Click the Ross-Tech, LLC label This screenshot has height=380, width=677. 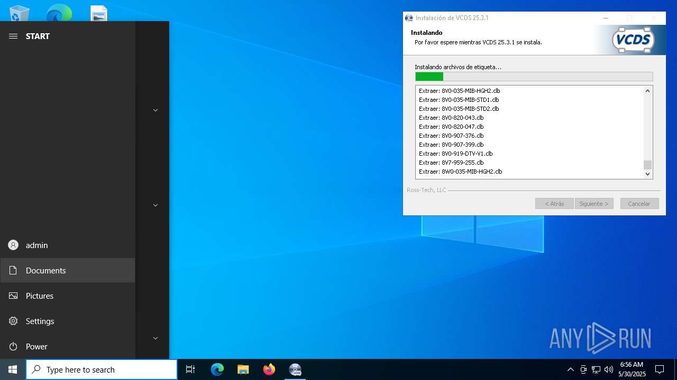(426, 190)
